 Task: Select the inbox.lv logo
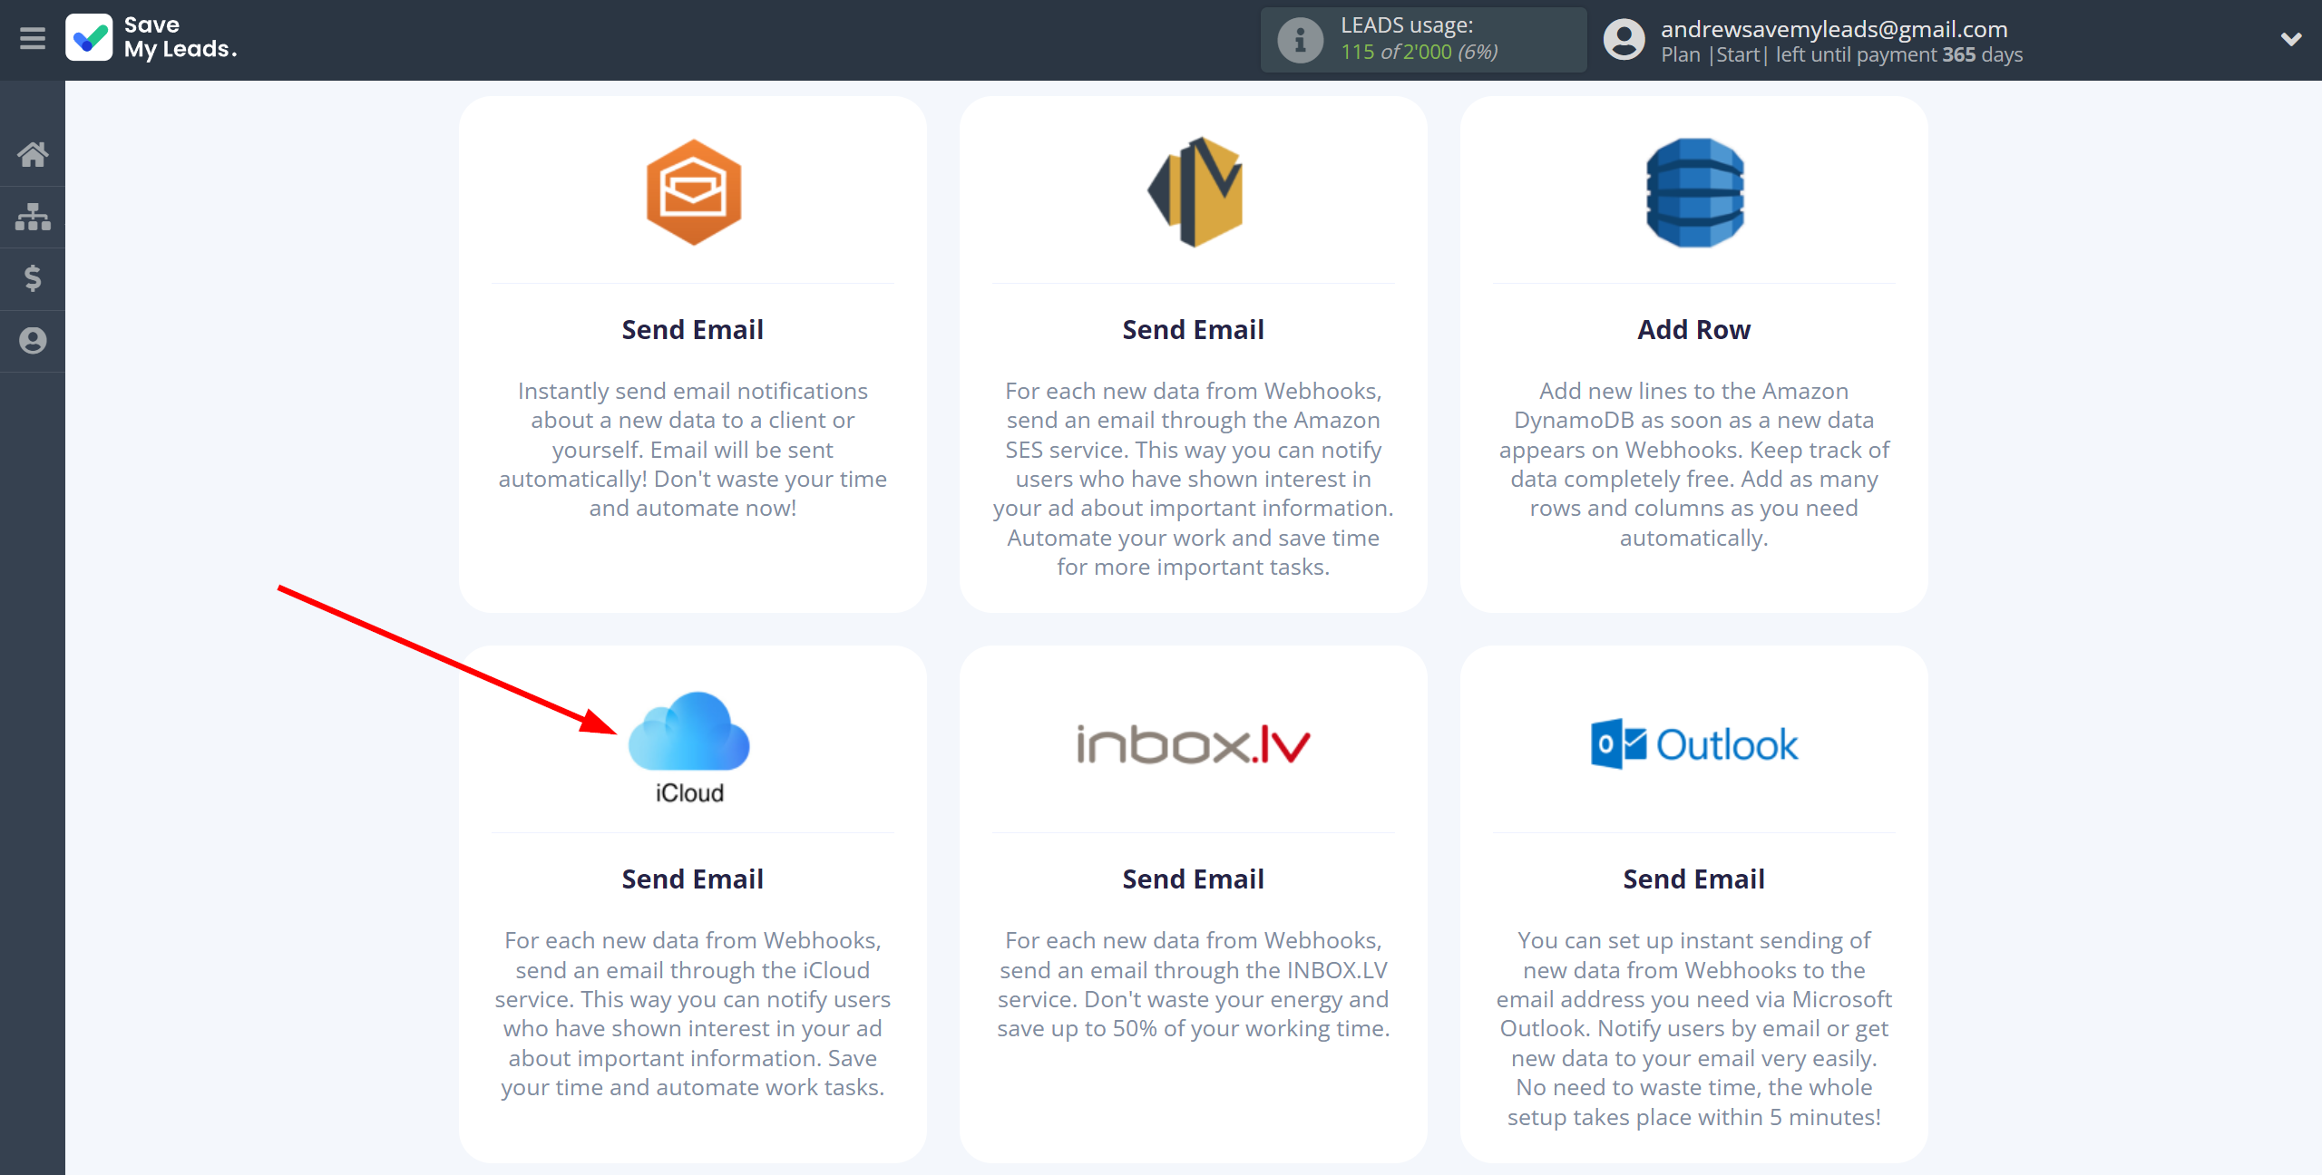coord(1194,744)
